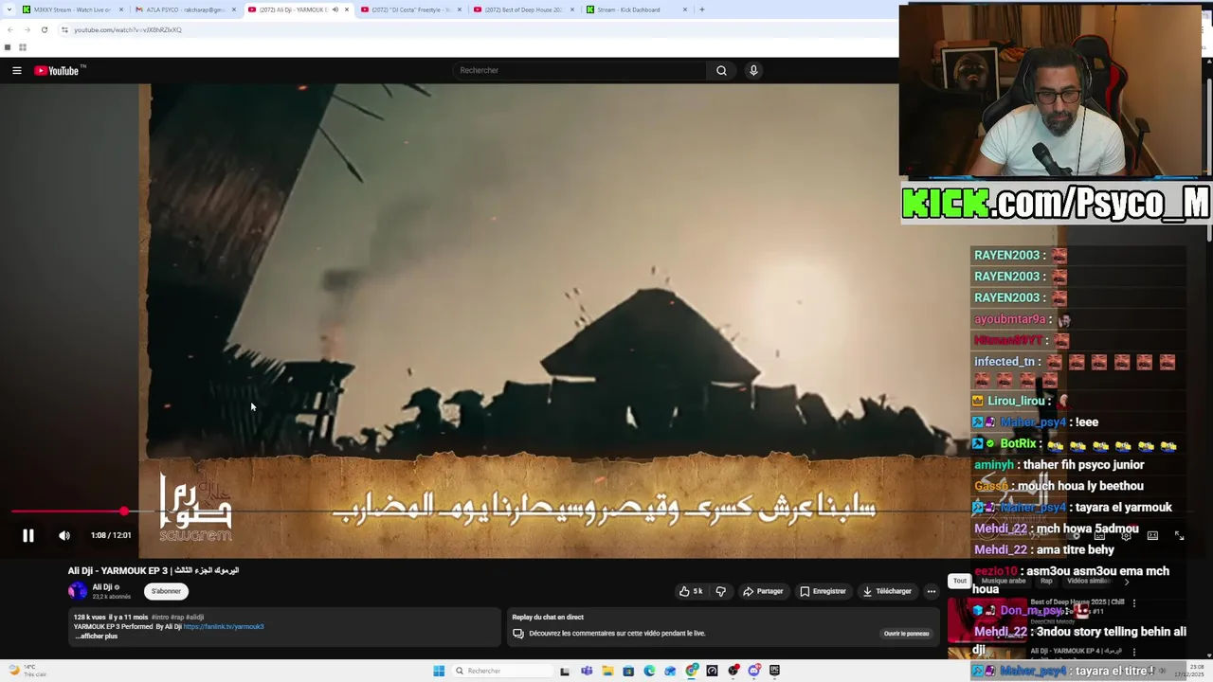Open the YouTube hamburger guide menu
This screenshot has width=1213, height=682.
pos(17,70)
